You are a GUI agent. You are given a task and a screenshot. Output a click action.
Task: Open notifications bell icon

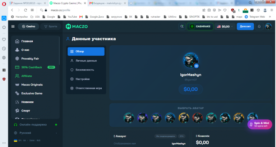tap(259, 26)
